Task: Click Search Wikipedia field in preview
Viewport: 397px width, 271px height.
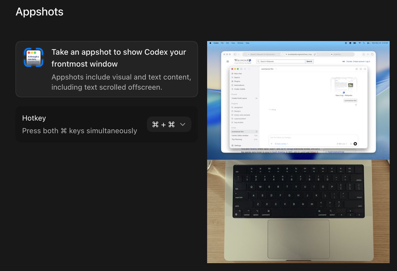Action: click(x=281, y=62)
